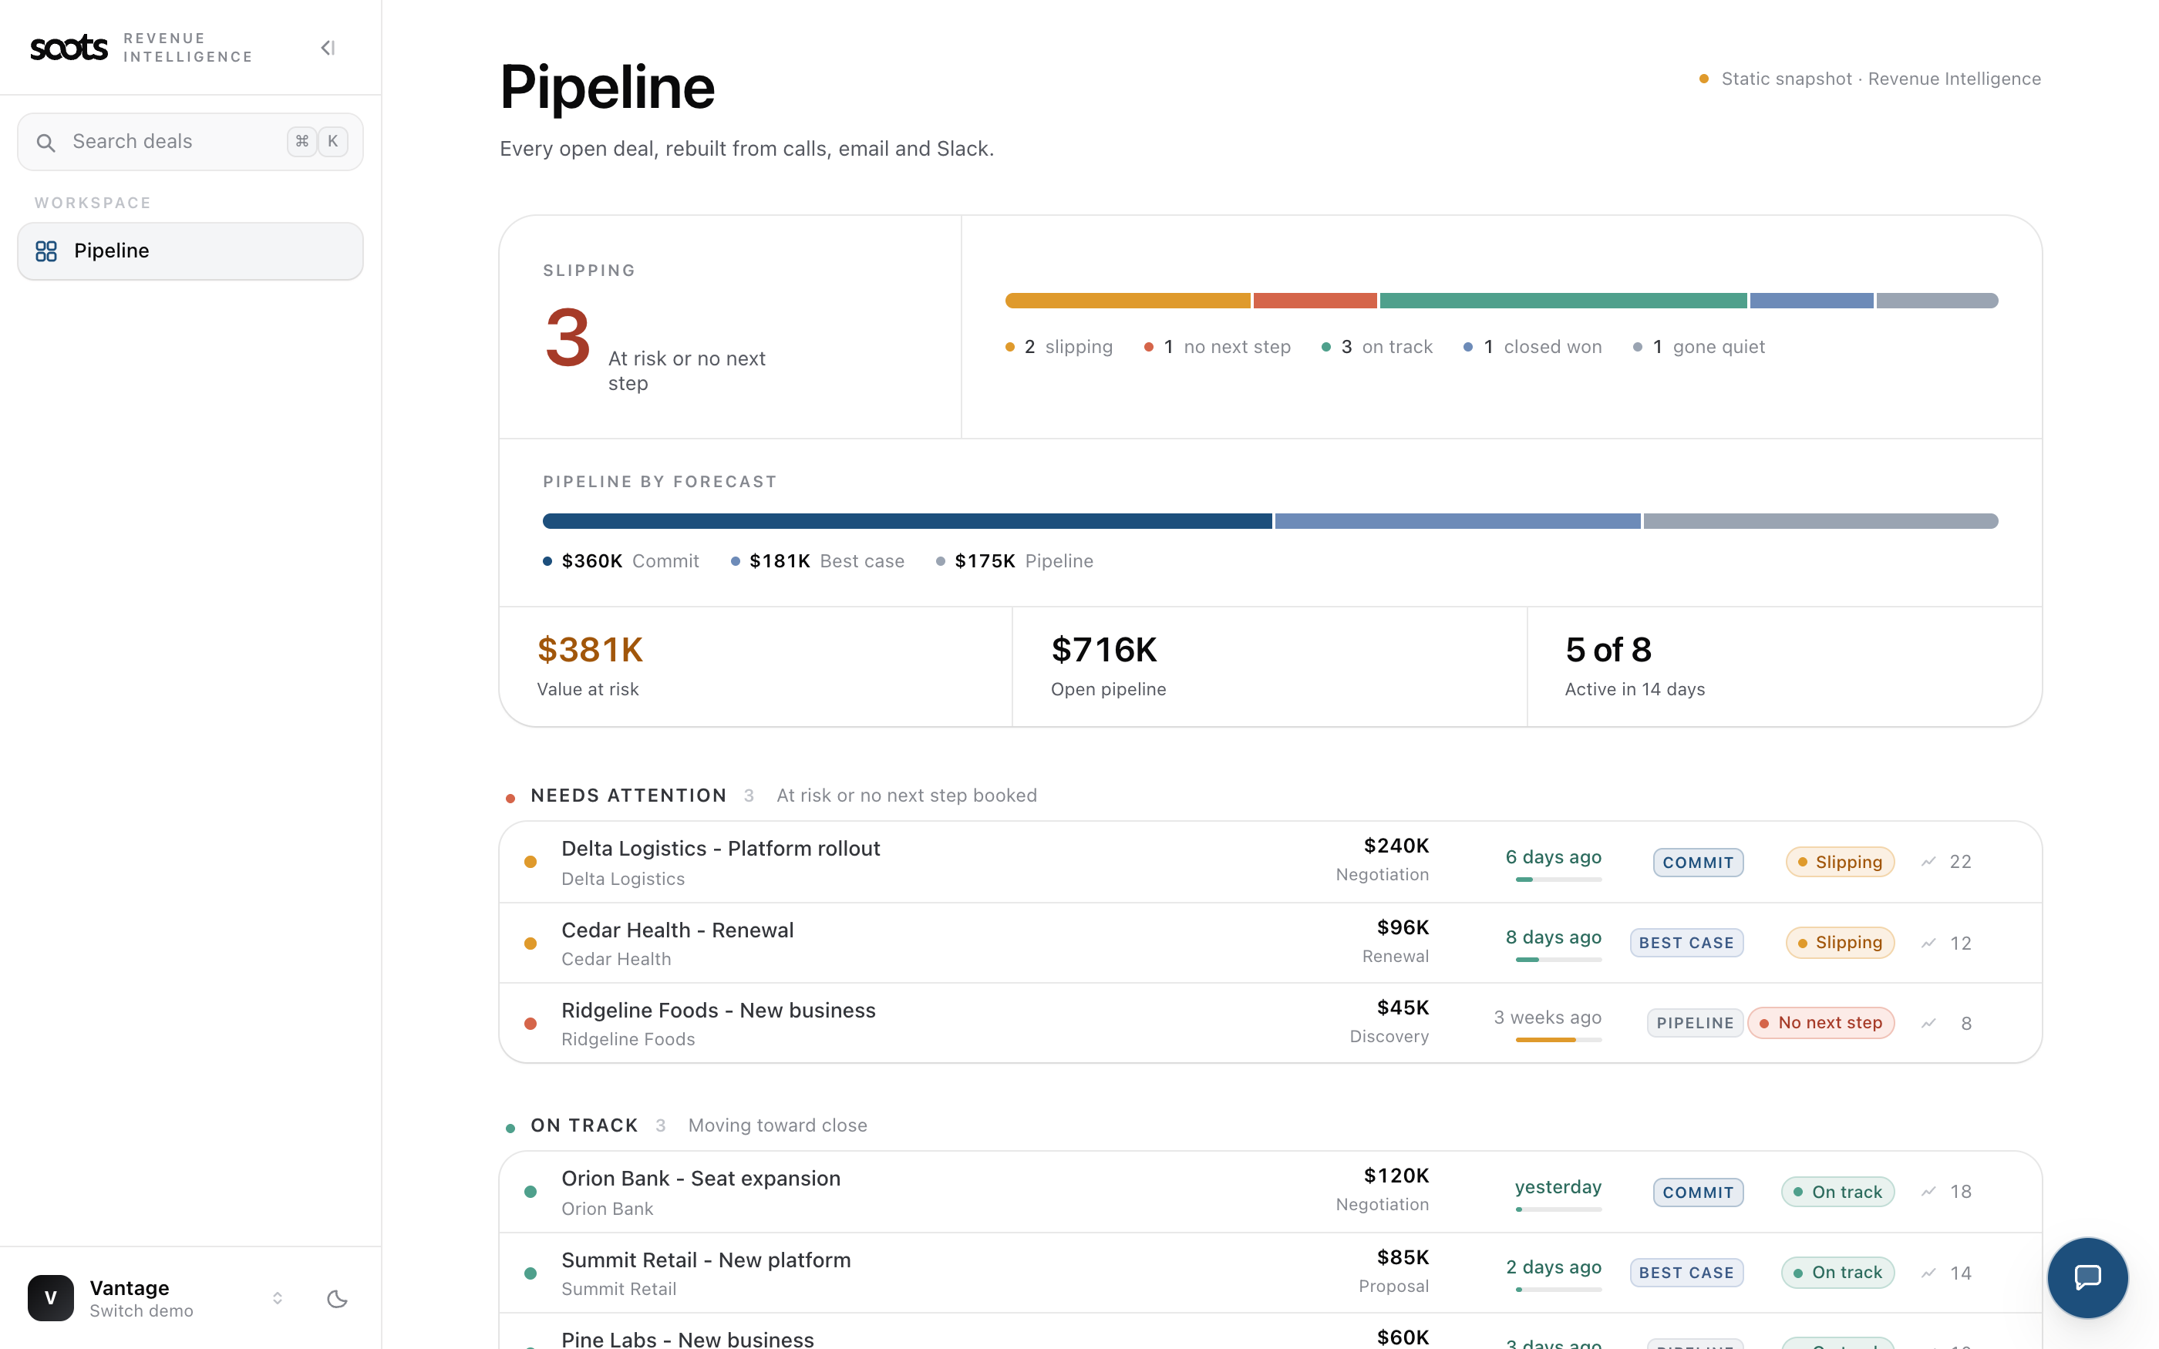Open Delta Logistics - Platform rollout deal
The height and width of the screenshot is (1349, 2159).
(x=1271, y=862)
